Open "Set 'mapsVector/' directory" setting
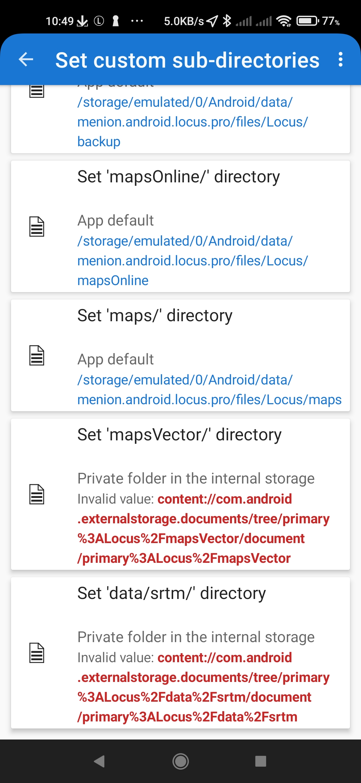 (x=179, y=435)
